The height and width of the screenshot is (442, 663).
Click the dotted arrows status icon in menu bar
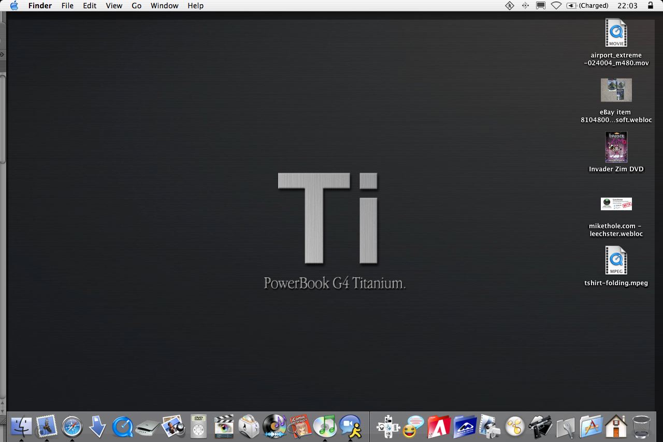coord(525,6)
